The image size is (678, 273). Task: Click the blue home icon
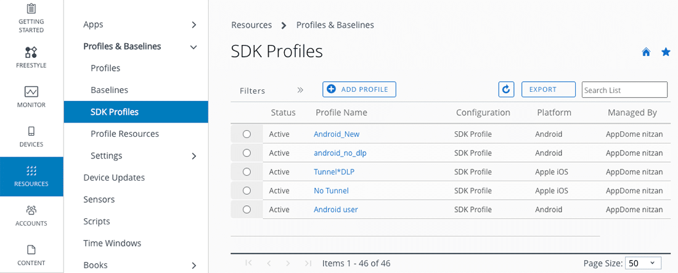[x=646, y=52]
